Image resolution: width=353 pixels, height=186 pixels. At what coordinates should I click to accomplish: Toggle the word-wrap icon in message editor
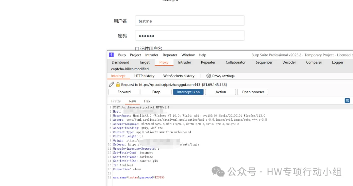tap(347, 101)
